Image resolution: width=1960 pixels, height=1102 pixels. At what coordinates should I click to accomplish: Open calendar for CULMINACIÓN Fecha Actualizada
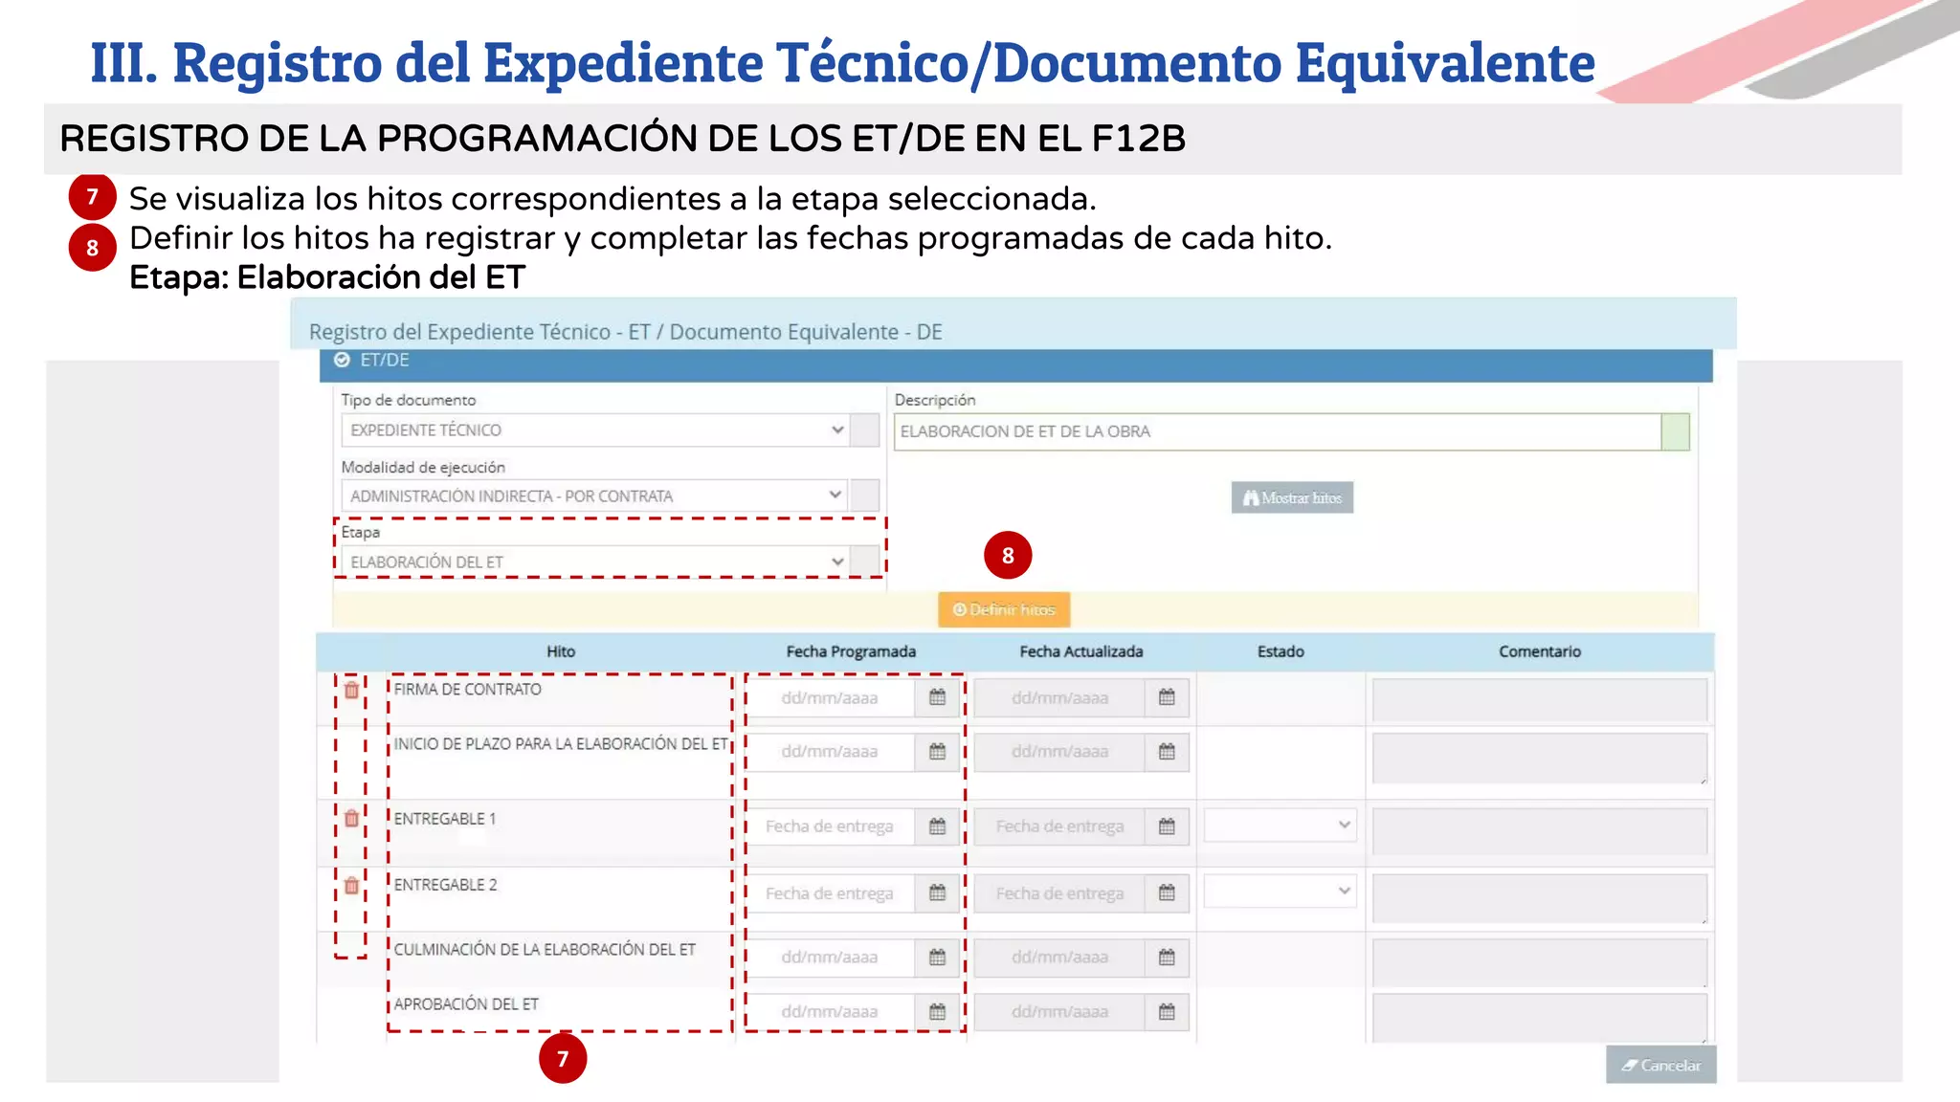1167,958
